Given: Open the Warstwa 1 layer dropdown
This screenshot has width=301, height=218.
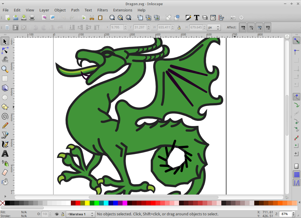Looking at the screenshot, I should click(x=80, y=214).
